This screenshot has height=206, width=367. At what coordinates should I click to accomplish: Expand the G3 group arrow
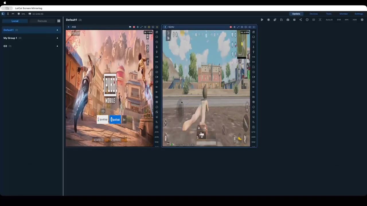(57, 46)
